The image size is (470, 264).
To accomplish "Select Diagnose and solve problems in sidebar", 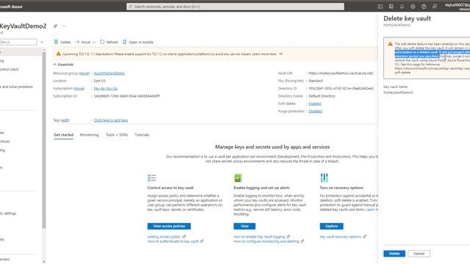I will pyautogui.click(x=16, y=87).
